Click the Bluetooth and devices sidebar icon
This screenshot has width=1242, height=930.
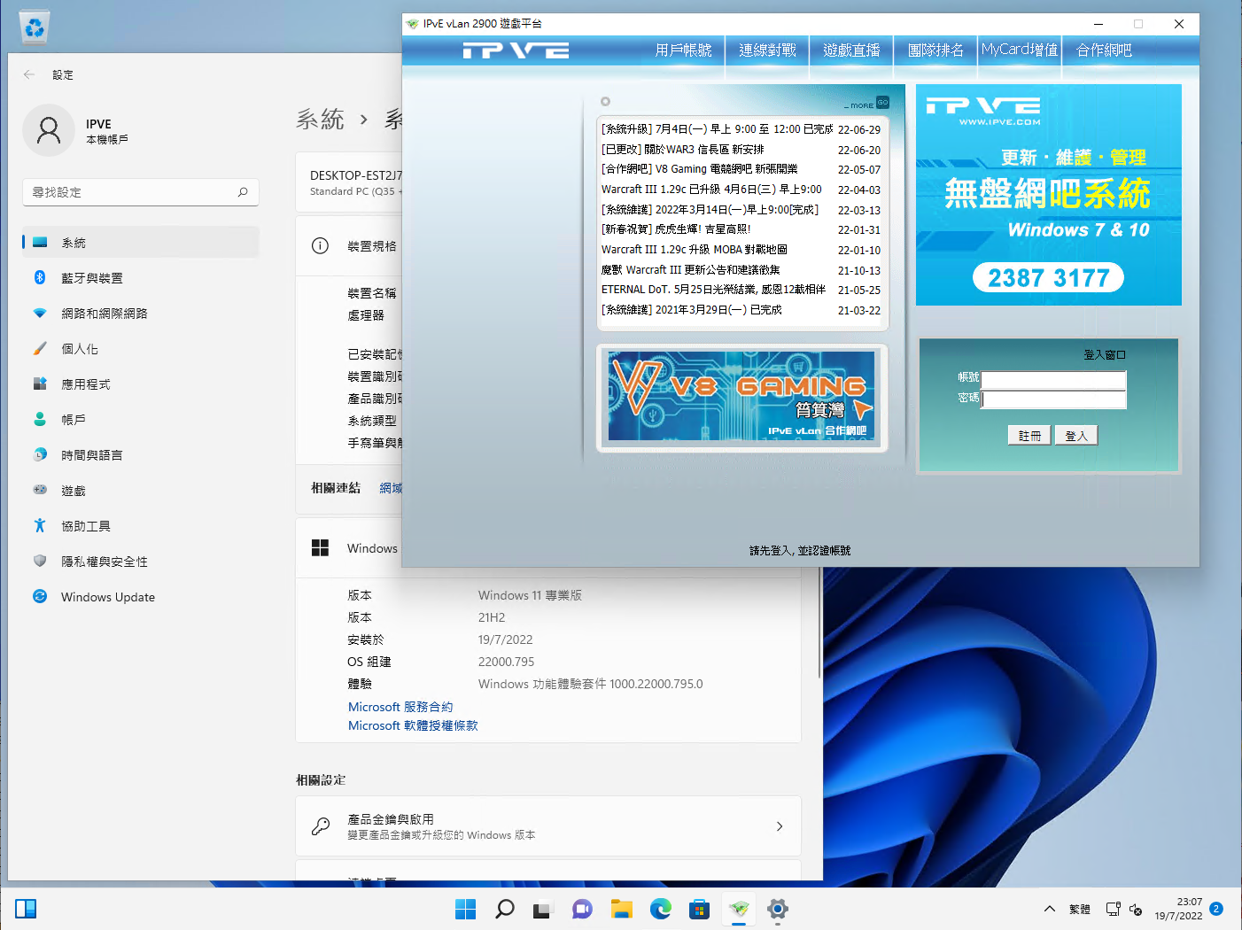coord(40,278)
